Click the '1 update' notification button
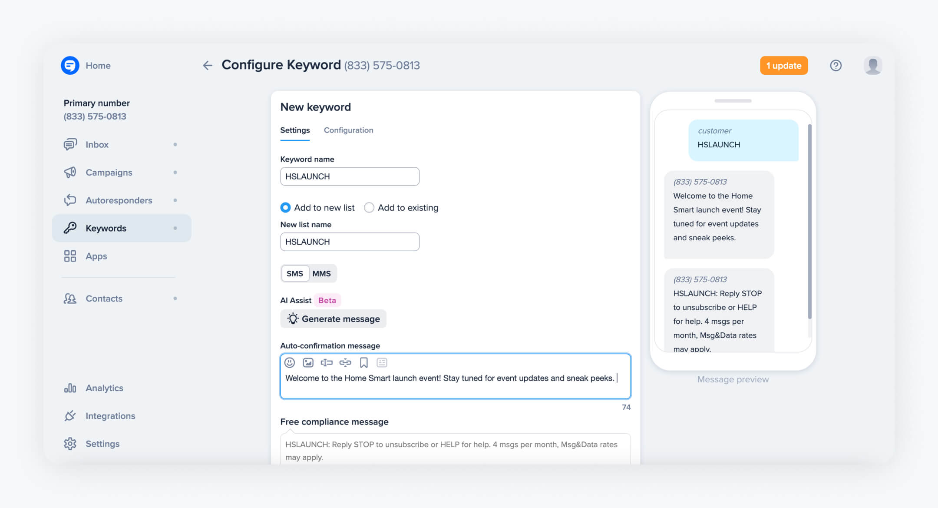 click(x=783, y=65)
